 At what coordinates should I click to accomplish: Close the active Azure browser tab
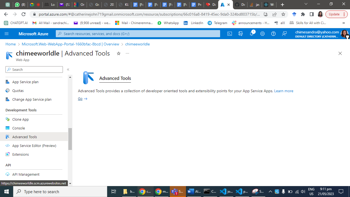coord(229,5)
